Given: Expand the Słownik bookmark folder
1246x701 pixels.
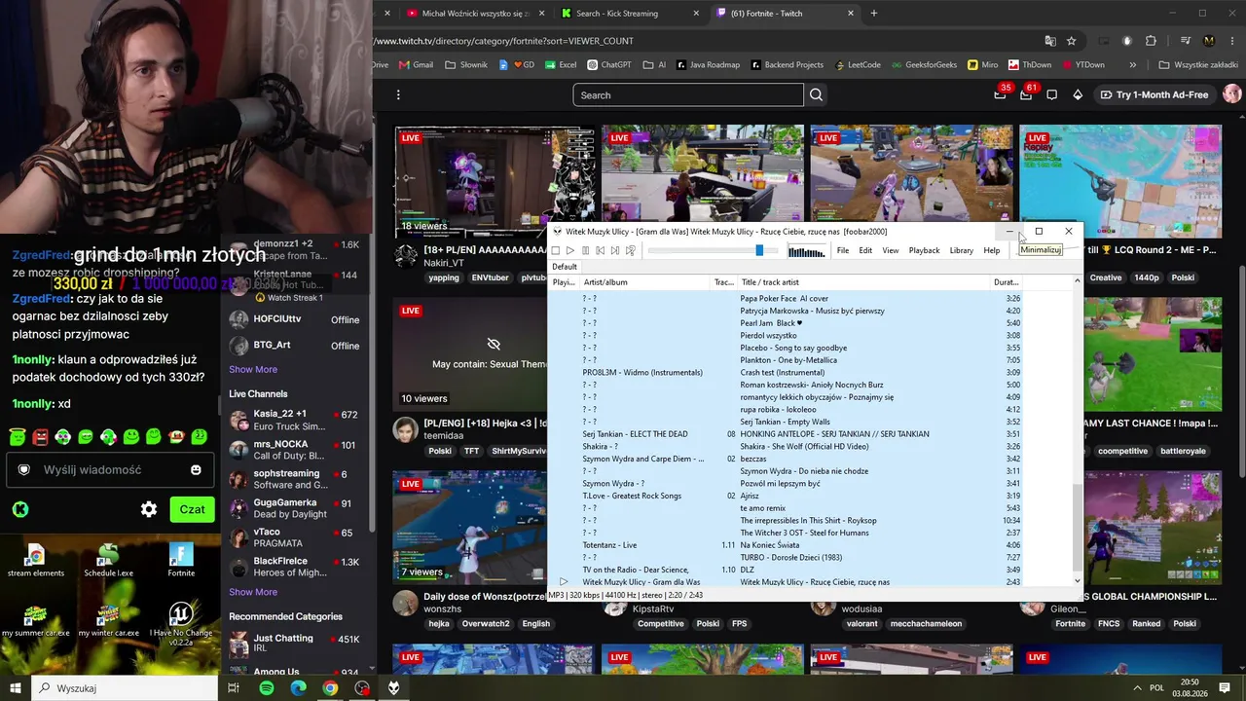Looking at the screenshot, I should click(x=466, y=65).
